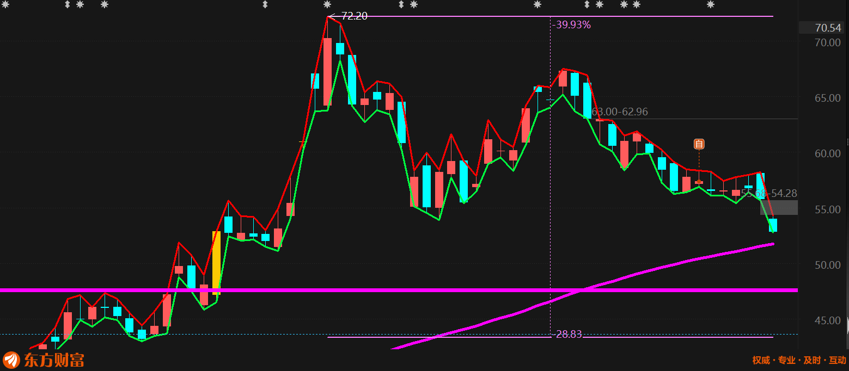Click the 70.00 axis value

828,42
